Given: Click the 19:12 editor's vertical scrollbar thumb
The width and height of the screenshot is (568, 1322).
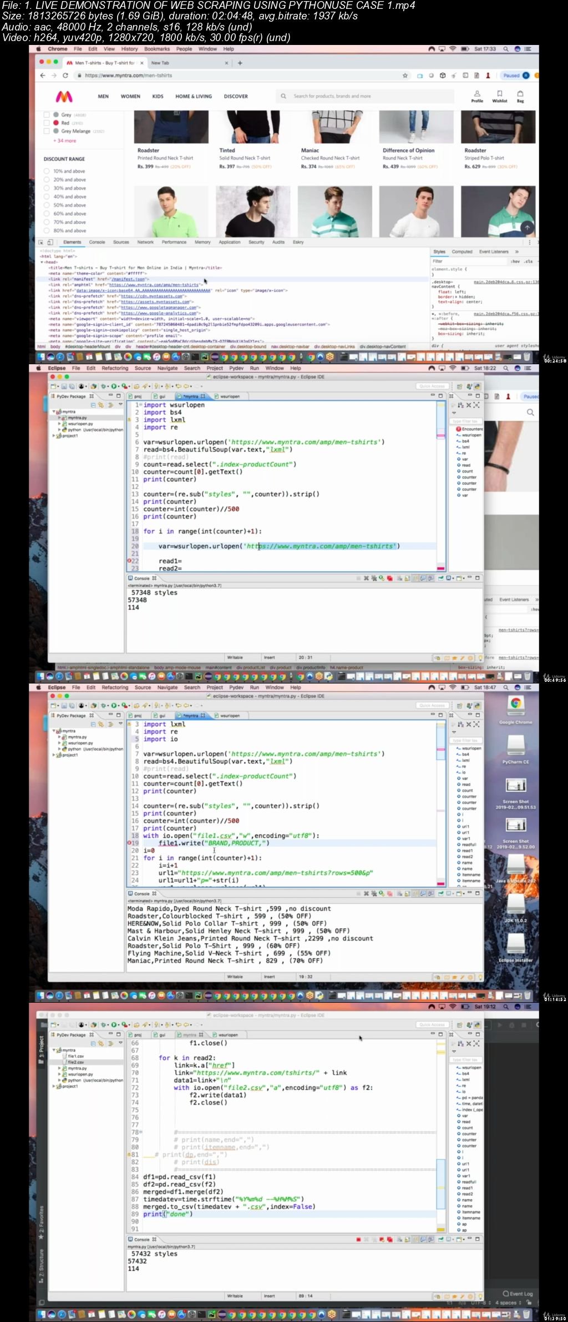Looking at the screenshot, I should pyautogui.click(x=440, y=1183).
